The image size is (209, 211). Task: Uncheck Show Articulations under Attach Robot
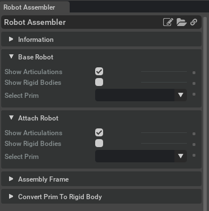coord(99,132)
